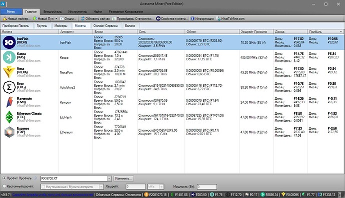Click the Kaspa status bar icon ₽1,75
This screenshot has height=198, width=345.
[x=212, y=195]
